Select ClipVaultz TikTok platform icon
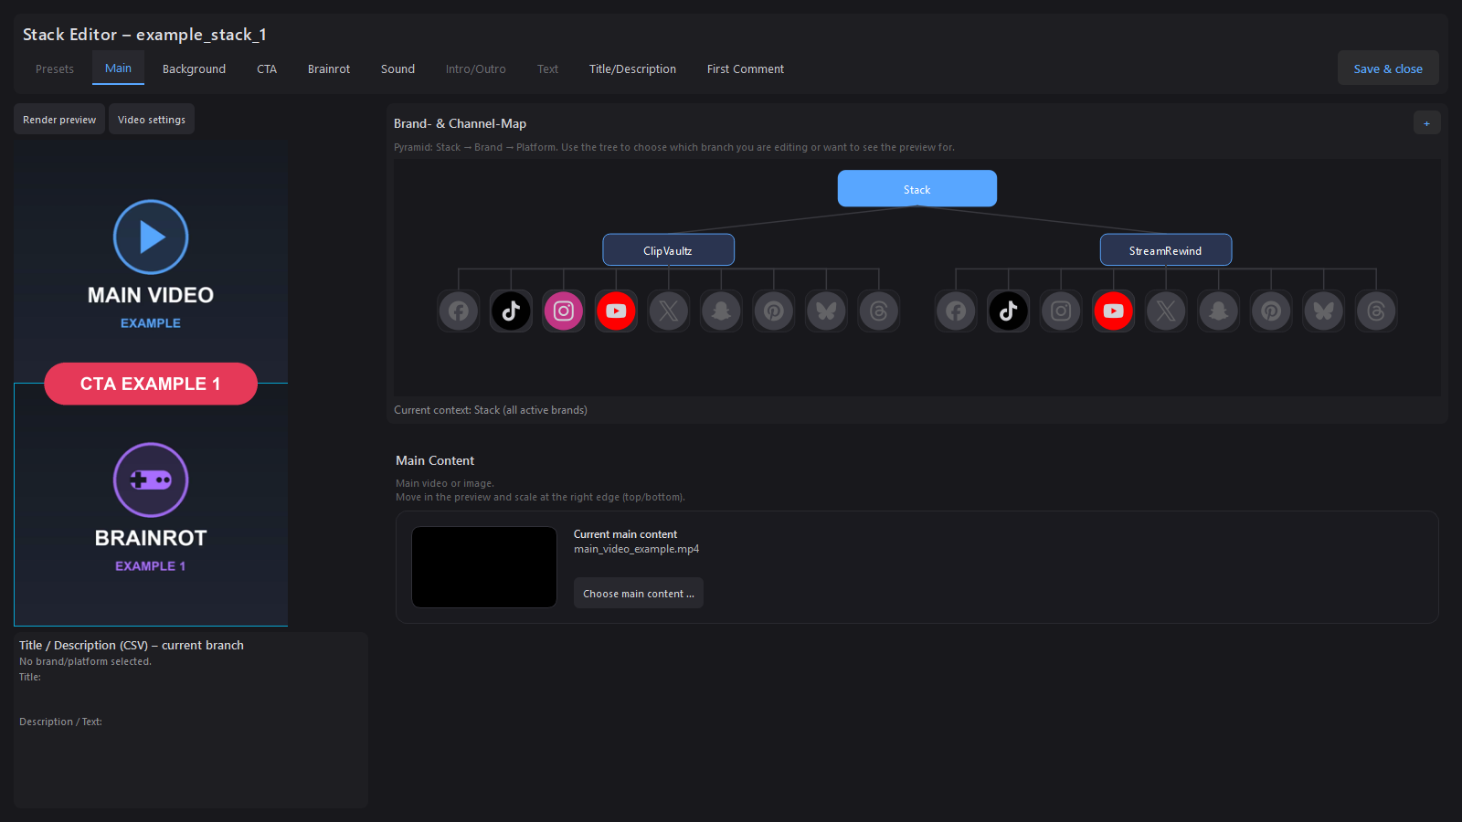 pyautogui.click(x=511, y=311)
